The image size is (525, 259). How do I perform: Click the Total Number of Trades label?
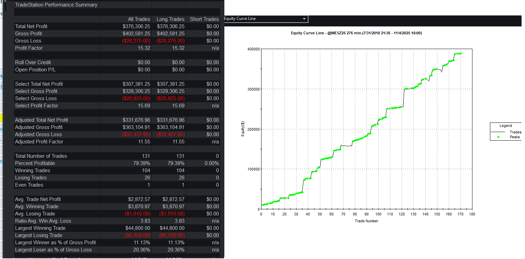pos(41,156)
